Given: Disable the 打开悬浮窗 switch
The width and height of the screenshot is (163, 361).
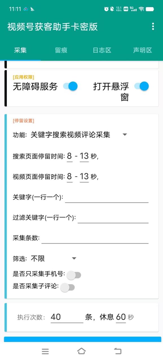Looking at the screenshot, I should (142, 86).
